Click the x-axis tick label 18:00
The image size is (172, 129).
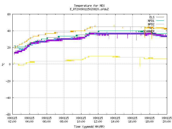pyautogui.click(x=149, y=121)
